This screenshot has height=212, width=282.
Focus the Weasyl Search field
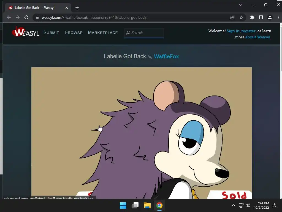coord(144,33)
